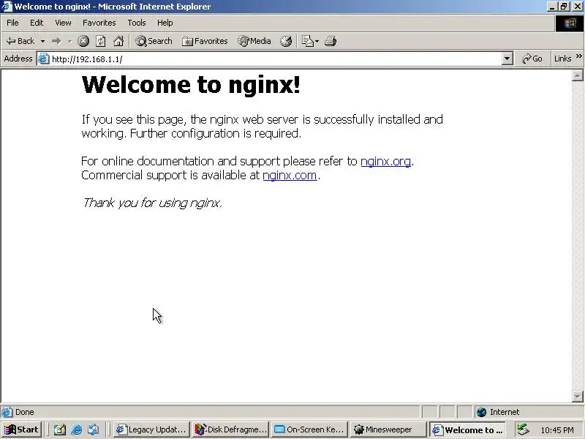Open the Search pane in toolbar
The width and height of the screenshot is (585, 439).
154,41
